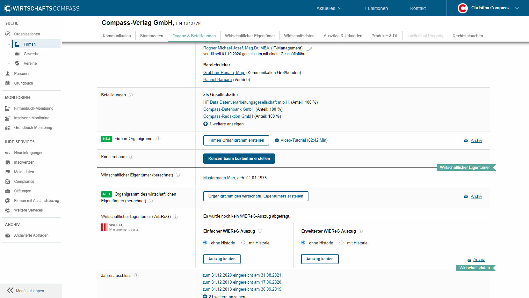Select 'ohne Historie' for Einfacher WiEReG-Auszug
Viewport: 529px width, 298px height.
click(205, 243)
